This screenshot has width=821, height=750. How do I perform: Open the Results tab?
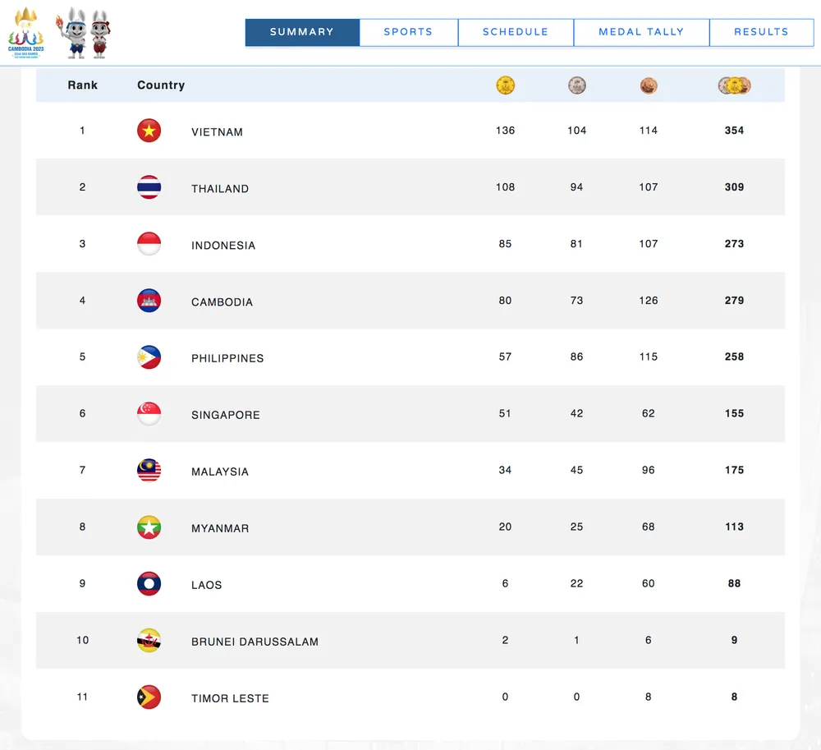pyautogui.click(x=761, y=32)
